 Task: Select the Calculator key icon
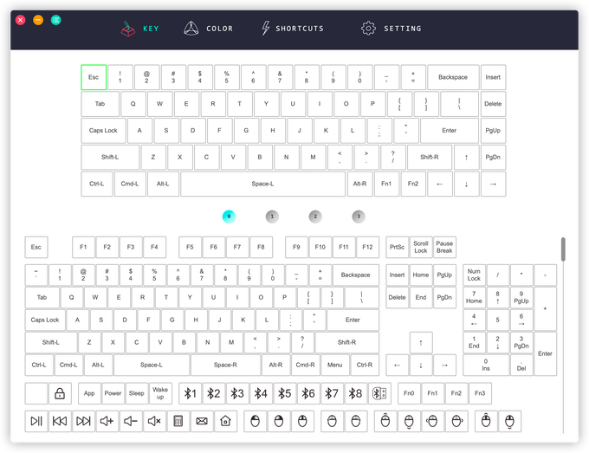tap(178, 422)
